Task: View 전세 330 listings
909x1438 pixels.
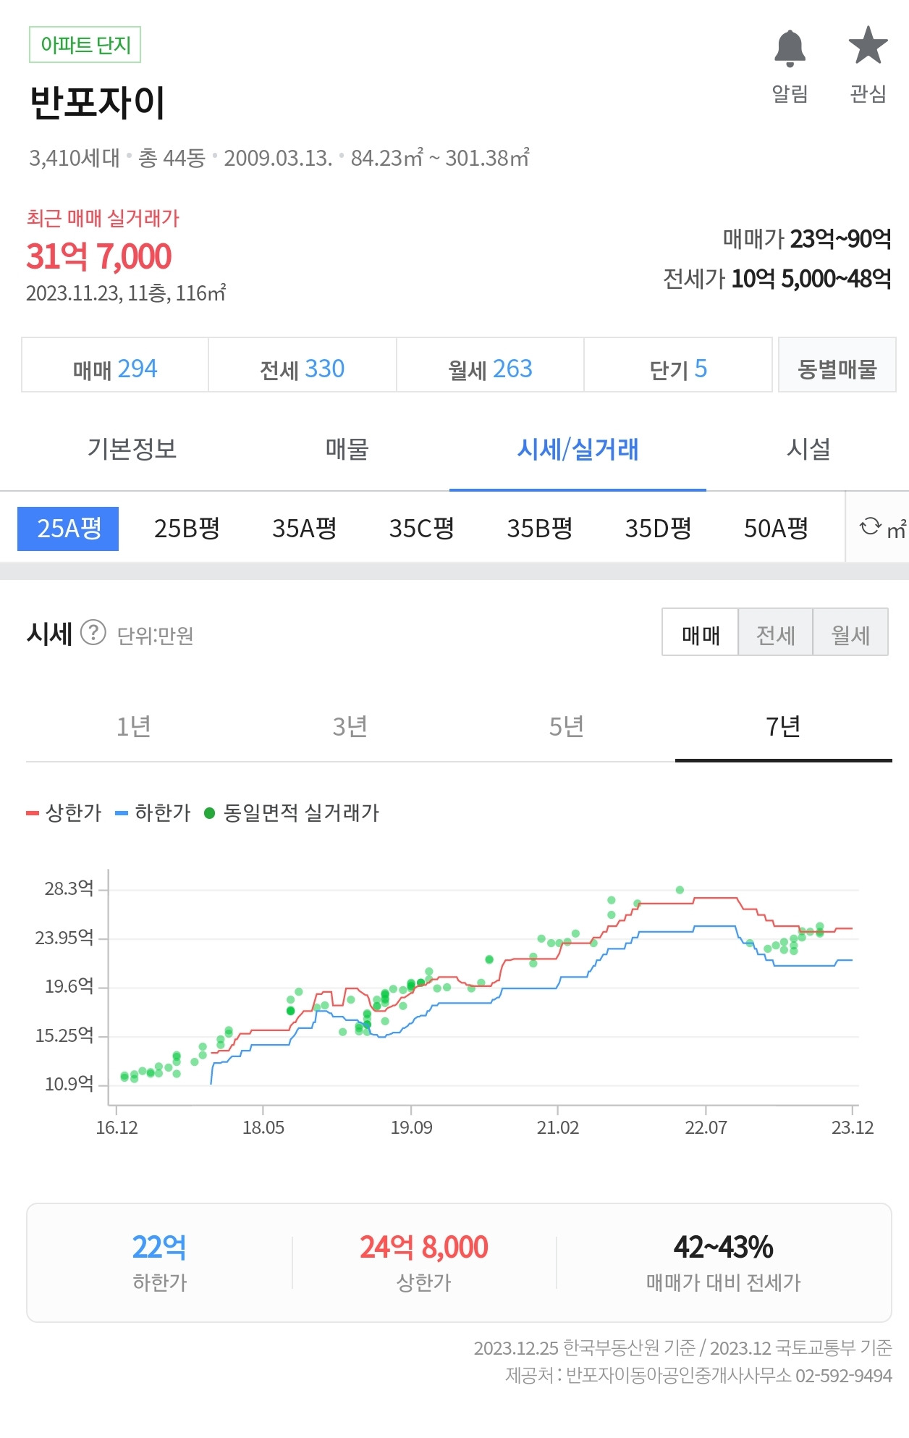Action: [x=303, y=365]
